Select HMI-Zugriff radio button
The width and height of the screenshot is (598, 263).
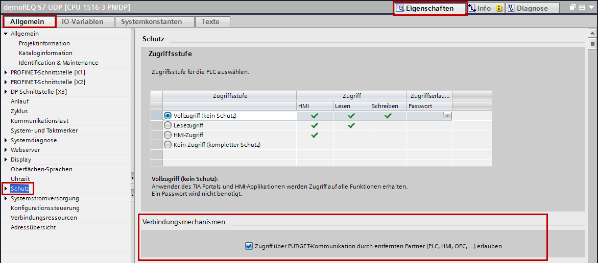point(168,135)
